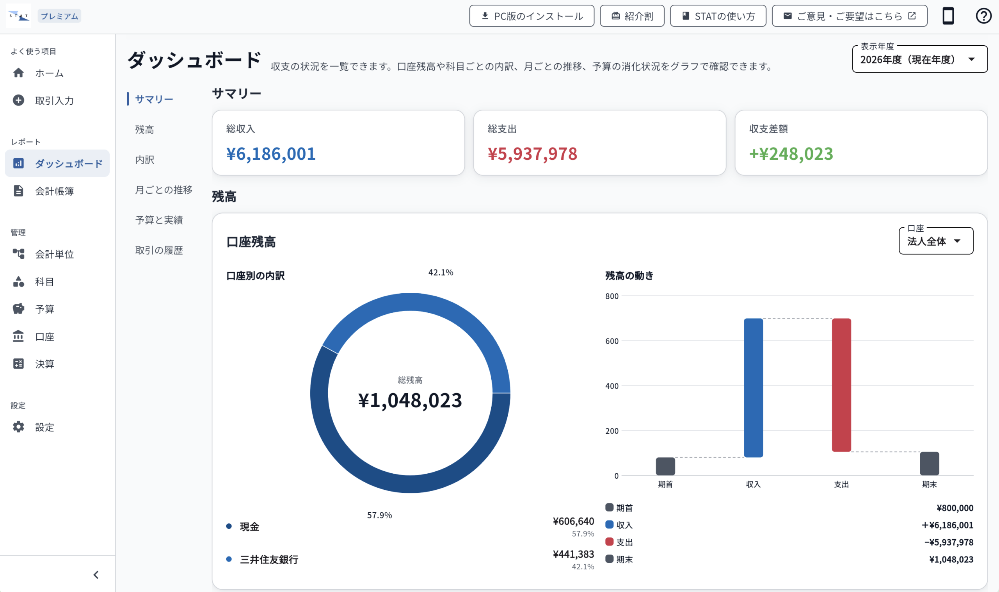This screenshot has width=999, height=592.
Task: Click the mail icon on ご意見・ご要望
Action: point(787,16)
